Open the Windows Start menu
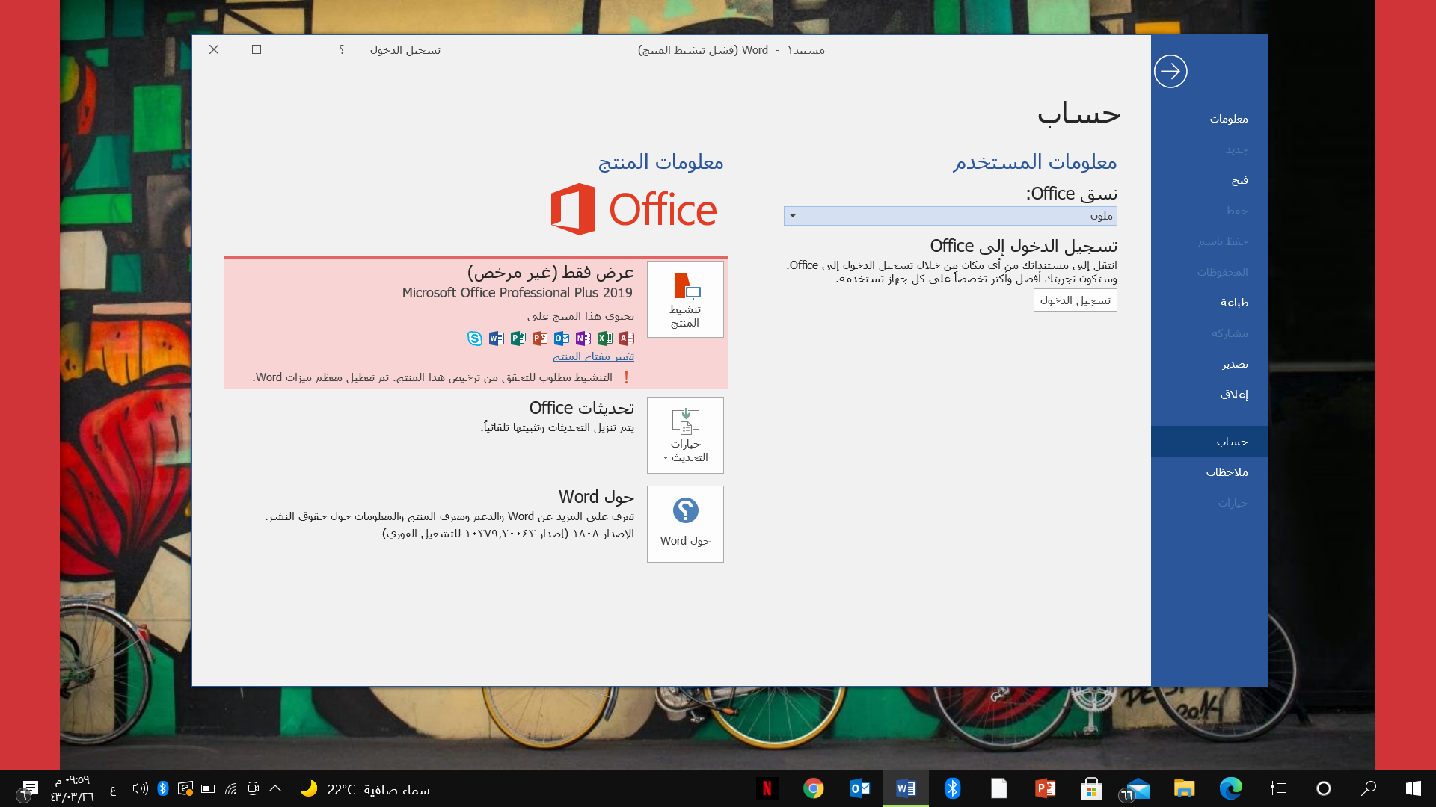The height and width of the screenshot is (807, 1436). click(1413, 788)
